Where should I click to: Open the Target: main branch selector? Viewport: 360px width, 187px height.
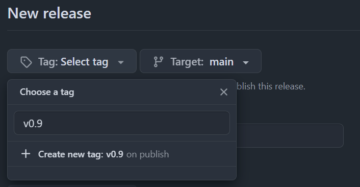point(201,61)
